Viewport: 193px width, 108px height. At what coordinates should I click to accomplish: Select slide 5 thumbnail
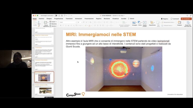(44, 65)
